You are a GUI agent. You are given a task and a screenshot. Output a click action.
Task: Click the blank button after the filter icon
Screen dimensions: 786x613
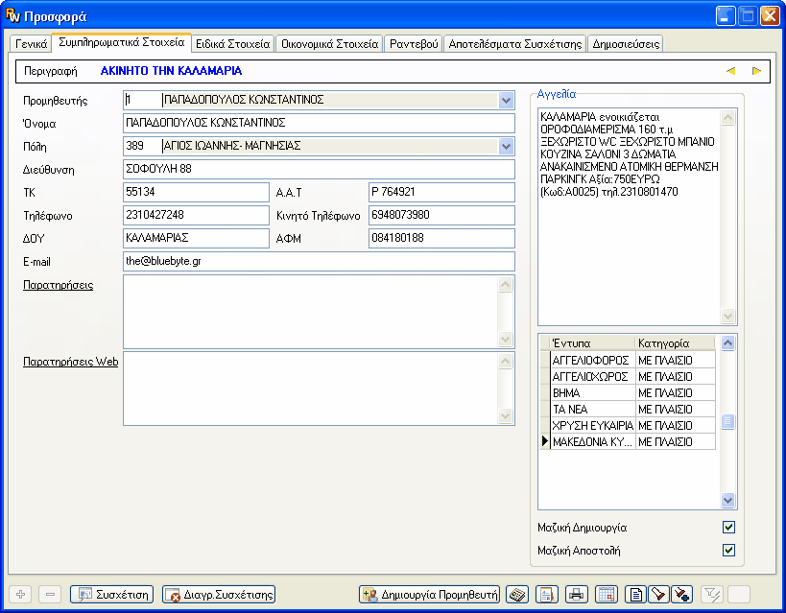[739, 595]
